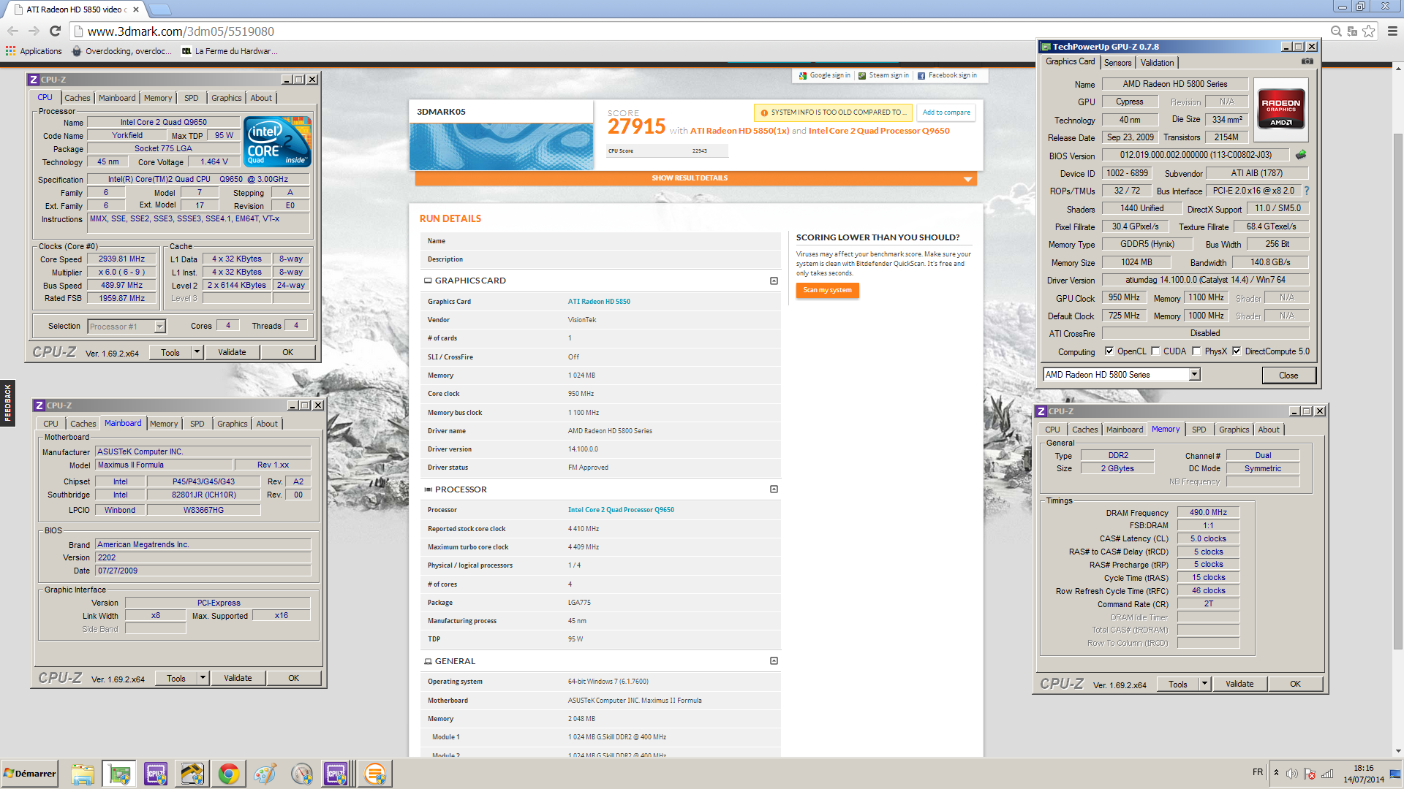Open the Chrome hamburger menu
The width and height of the screenshot is (1404, 789).
(1392, 31)
